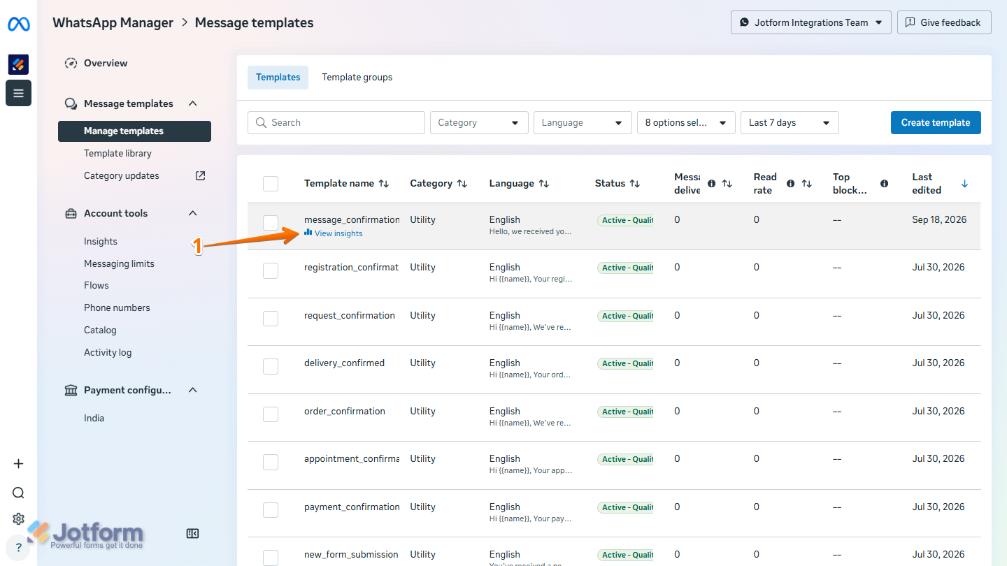Screen dimensions: 1007x566
Task: Sort by Status column arrows
Action: (x=635, y=184)
